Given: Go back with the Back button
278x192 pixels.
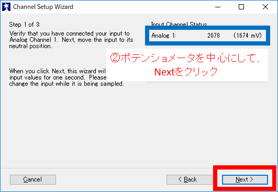Looking at the screenshot, I should pyautogui.click(x=189, y=179).
